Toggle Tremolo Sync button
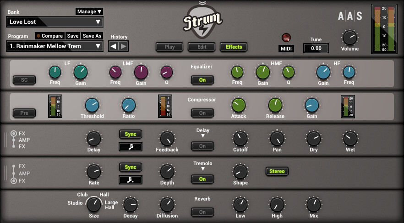Viewport: 404px width, 223px height. (x=131, y=167)
